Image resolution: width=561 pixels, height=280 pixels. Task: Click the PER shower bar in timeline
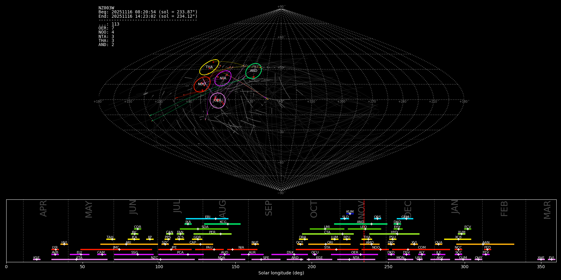click(x=213, y=234)
